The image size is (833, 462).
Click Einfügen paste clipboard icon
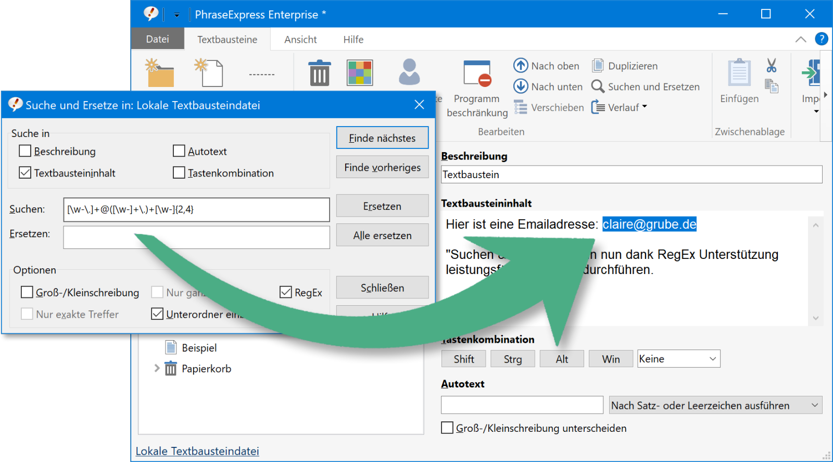click(x=739, y=72)
